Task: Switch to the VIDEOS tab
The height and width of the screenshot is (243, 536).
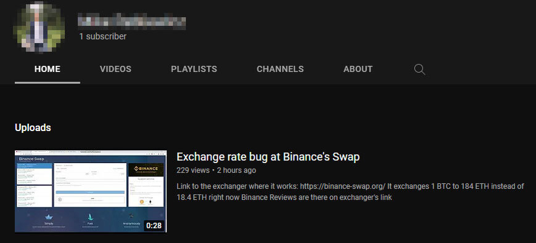Action: coord(115,69)
